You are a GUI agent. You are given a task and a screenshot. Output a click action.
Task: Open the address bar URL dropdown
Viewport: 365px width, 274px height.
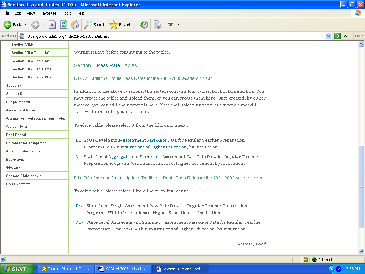point(329,36)
